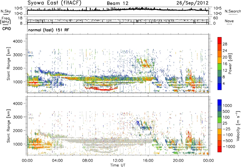
Task: Select the "N.Search" legend label
Action: 233,11
